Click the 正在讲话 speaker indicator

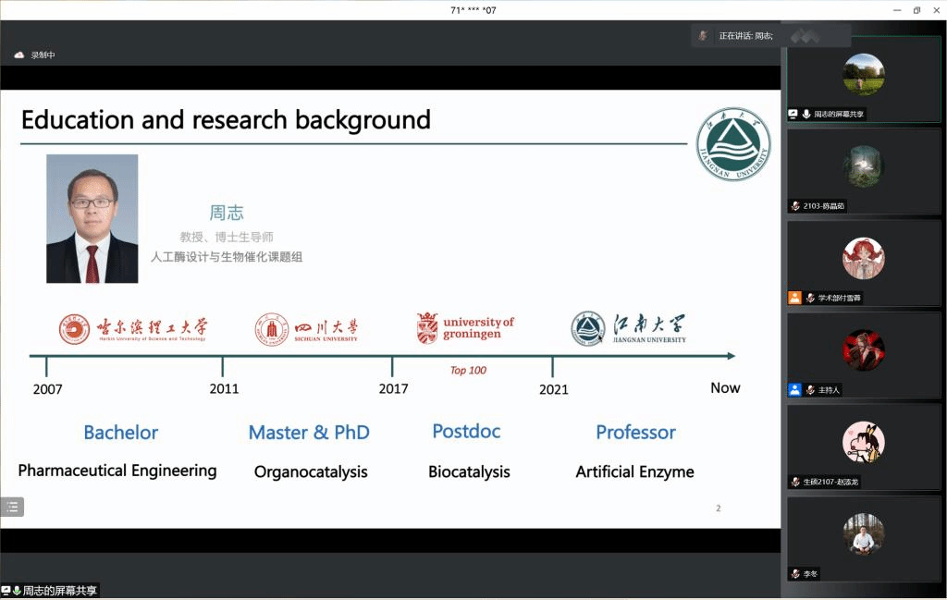tap(745, 36)
